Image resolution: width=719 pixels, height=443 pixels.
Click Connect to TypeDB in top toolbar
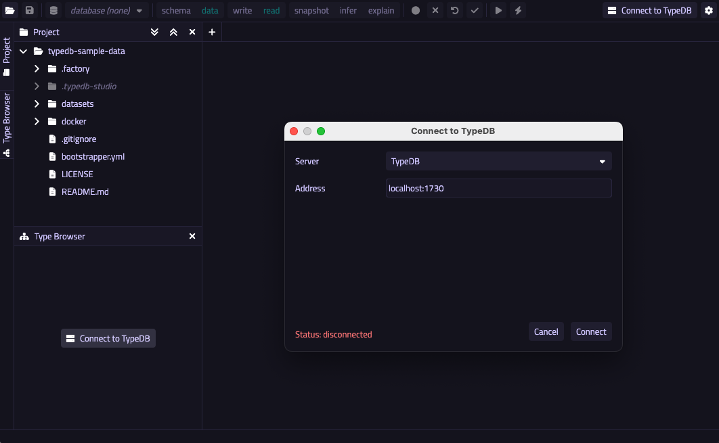pyautogui.click(x=650, y=10)
